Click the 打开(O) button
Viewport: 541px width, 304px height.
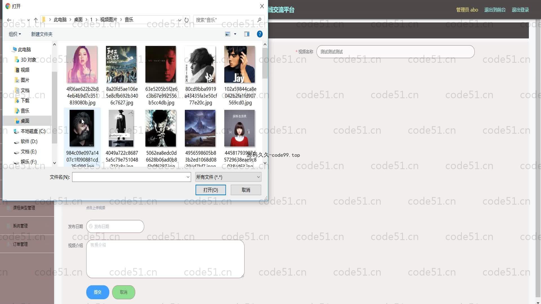(x=211, y=190)
